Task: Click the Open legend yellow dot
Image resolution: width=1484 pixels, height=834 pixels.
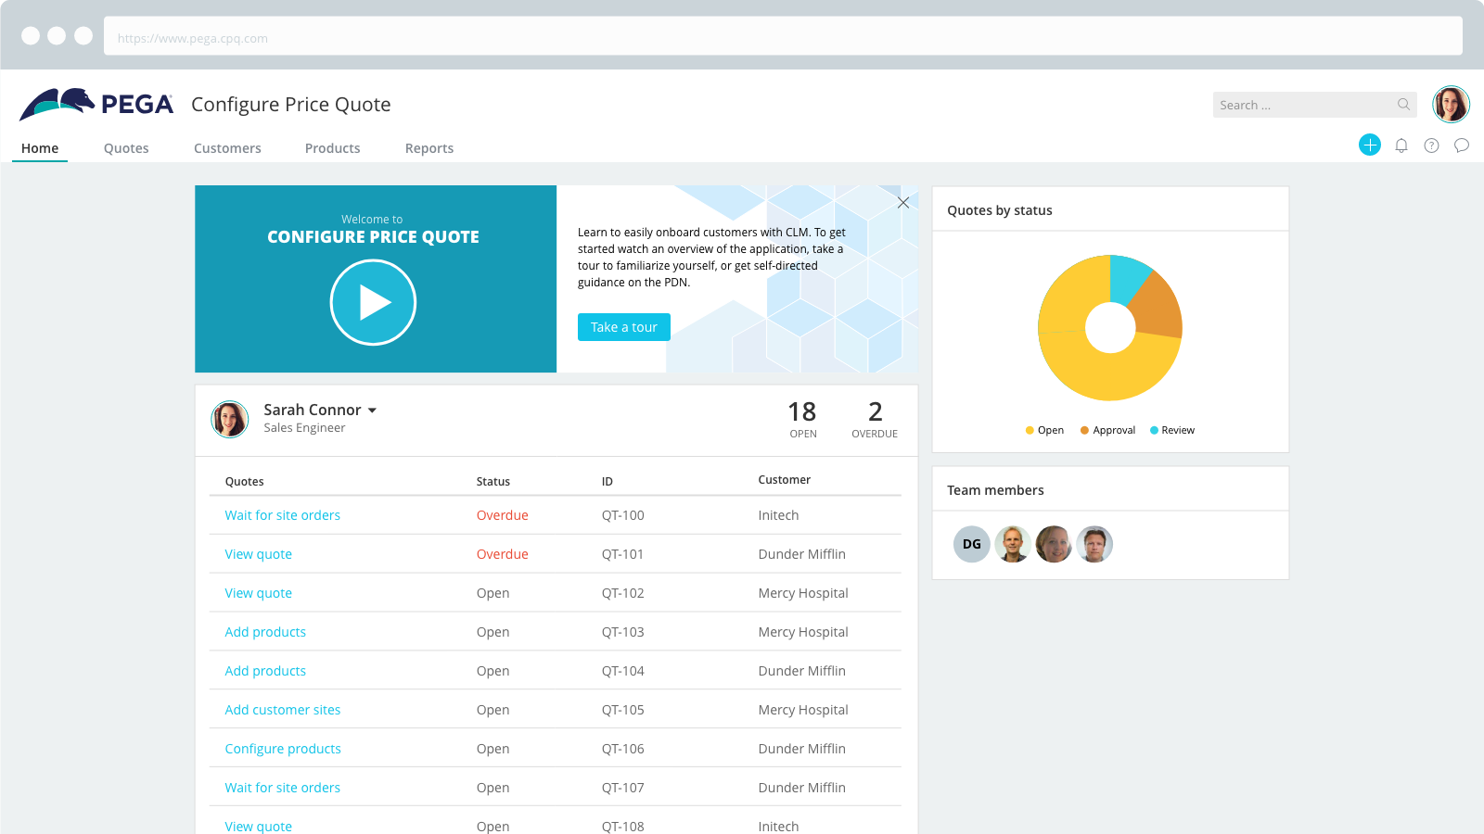Action: coord(1030,430)
